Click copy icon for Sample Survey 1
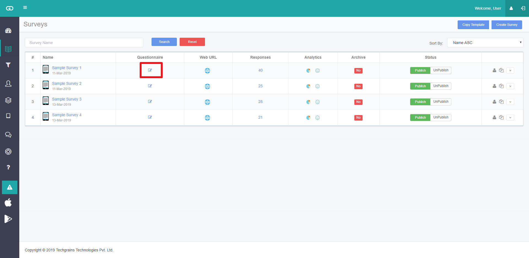The height and width of the screenshot is (258, 529). click(x=501, y=70)
